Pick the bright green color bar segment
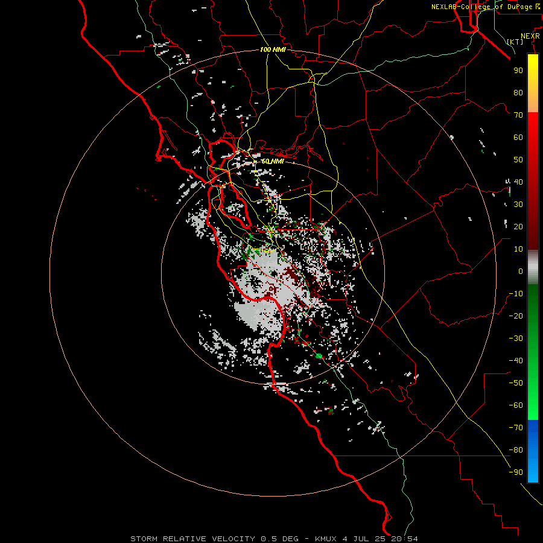This screenshot has height=543, width=543. 533,398
